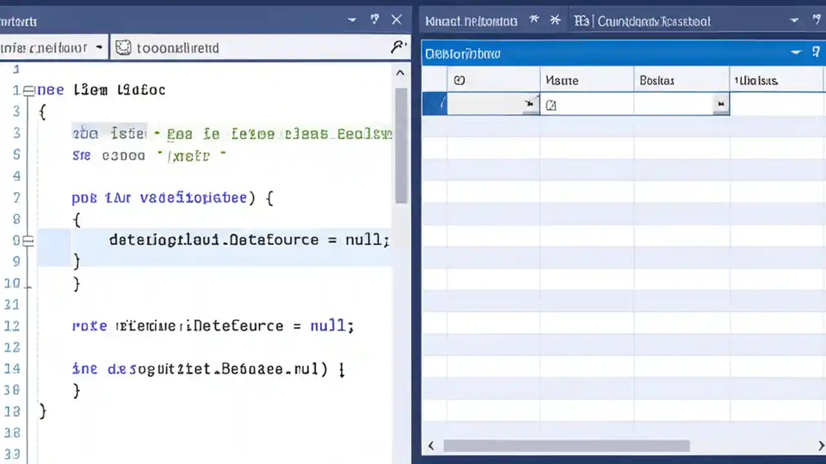Open the file filter combo box dropdown
Screen dimensions: 826x464
pos(99,48)
